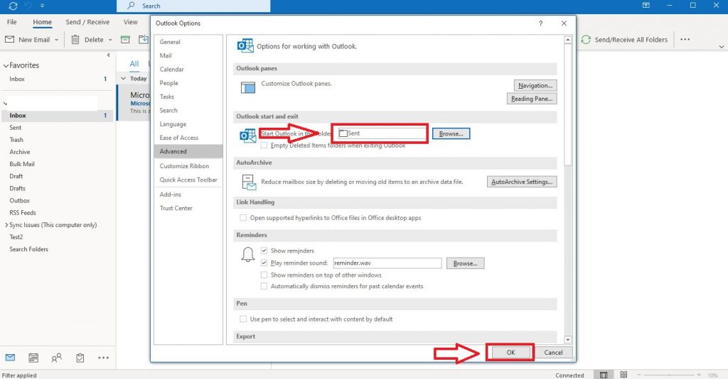Click the Archive box icon in ribbon

[x=125, y=39]
